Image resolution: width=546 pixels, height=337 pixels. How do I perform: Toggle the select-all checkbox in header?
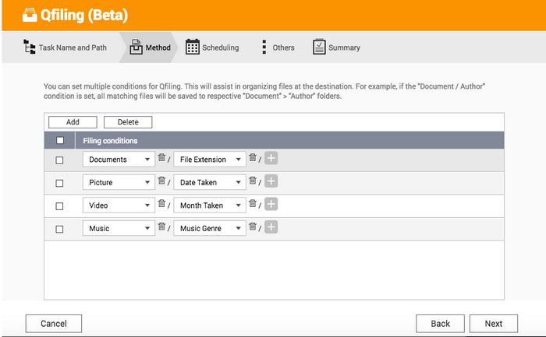pyautogui.click(x=60, y=140)
